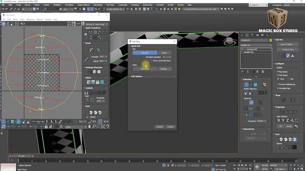
Task: Click the Create tab plus icon in command panel
Action: tap(242, 35)
